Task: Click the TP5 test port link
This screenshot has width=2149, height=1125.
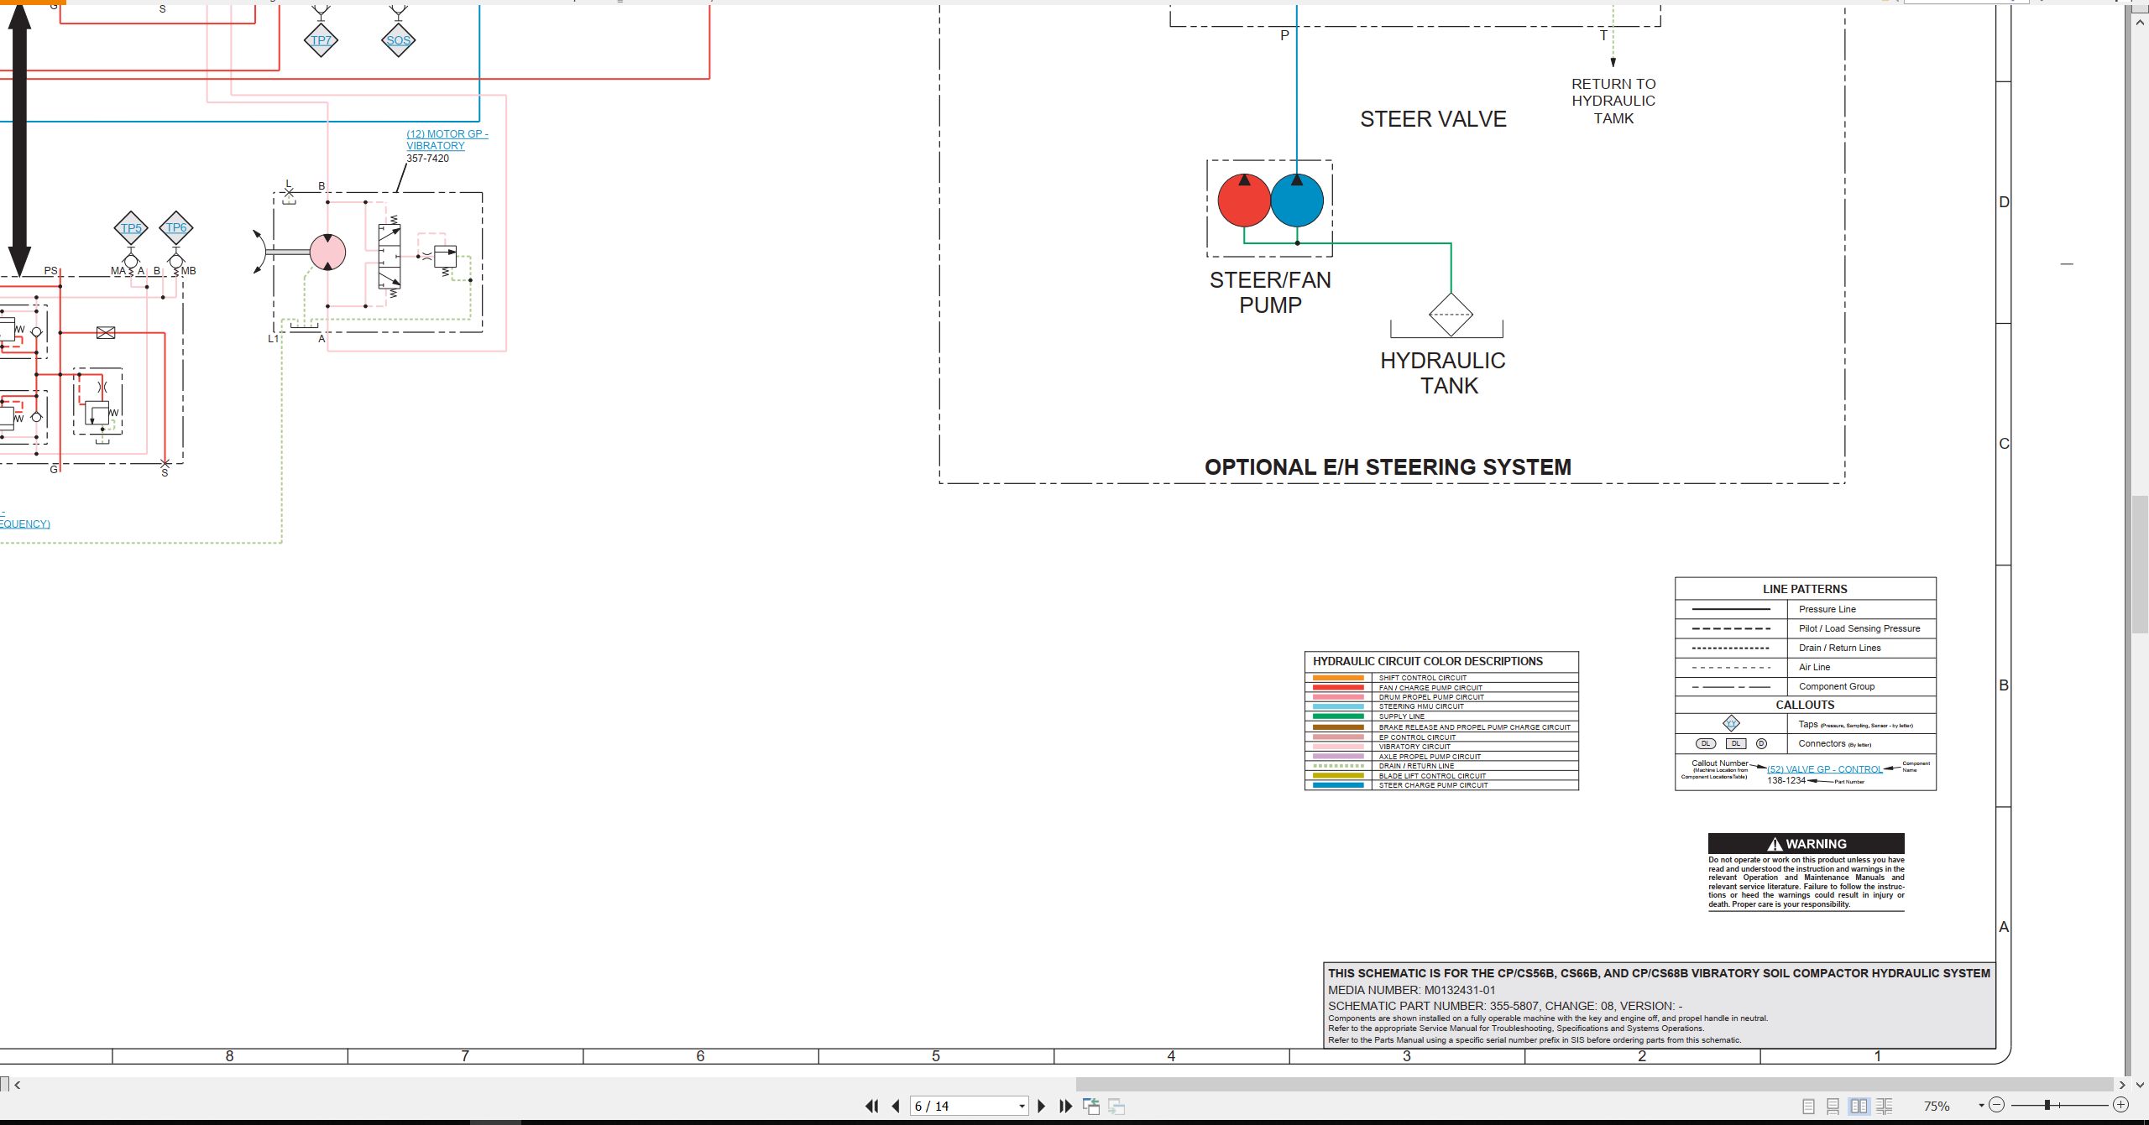Action: coord(131,228)
